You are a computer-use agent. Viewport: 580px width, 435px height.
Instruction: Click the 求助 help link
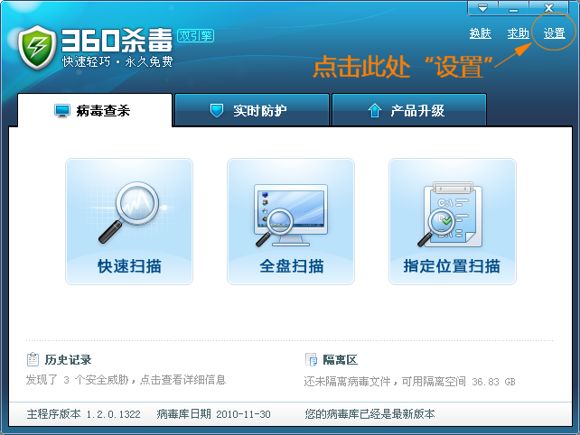pyautogui.click(x=518, y=33)
